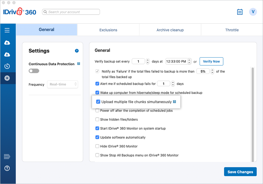The width and height of the screenshot is (263, 184).
Task: Open the activity log clipboard icon
Action: pyautogui.click(x=240, y=12)
